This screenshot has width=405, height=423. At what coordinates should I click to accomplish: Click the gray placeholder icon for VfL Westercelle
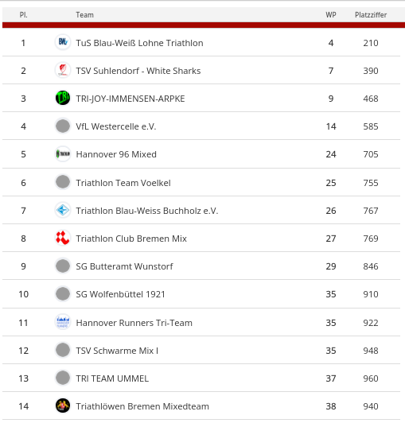63,126
